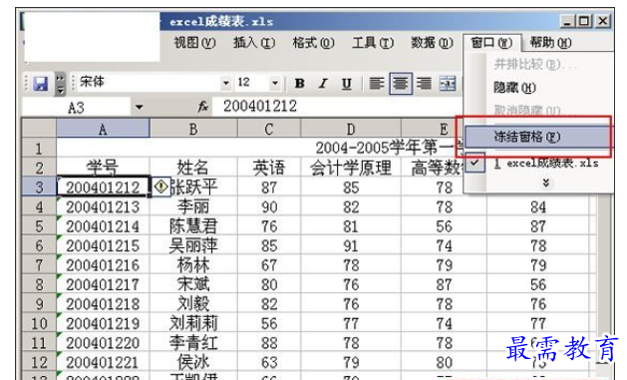
Task: Open 工具(T) menu
Action: click(373, 43)
